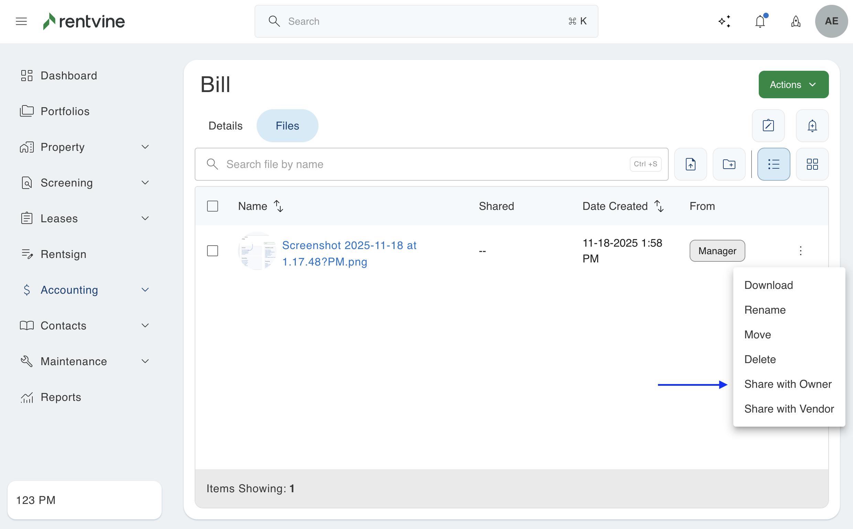Go to Dashboard in sidebar
This screenshot has height=529, width=853.
[69, 76]
